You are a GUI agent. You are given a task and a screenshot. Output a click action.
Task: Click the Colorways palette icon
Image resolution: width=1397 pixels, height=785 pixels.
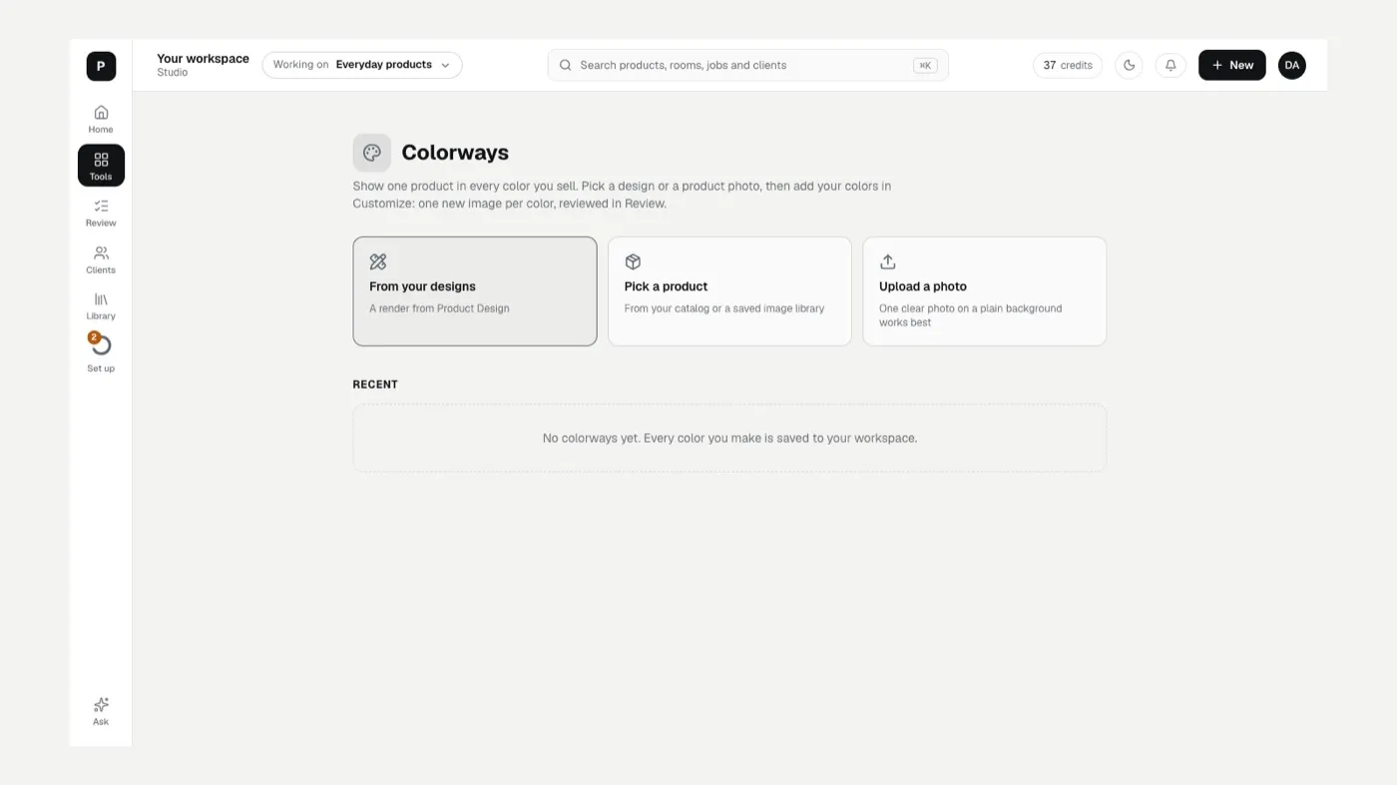[x=372, y=153]
